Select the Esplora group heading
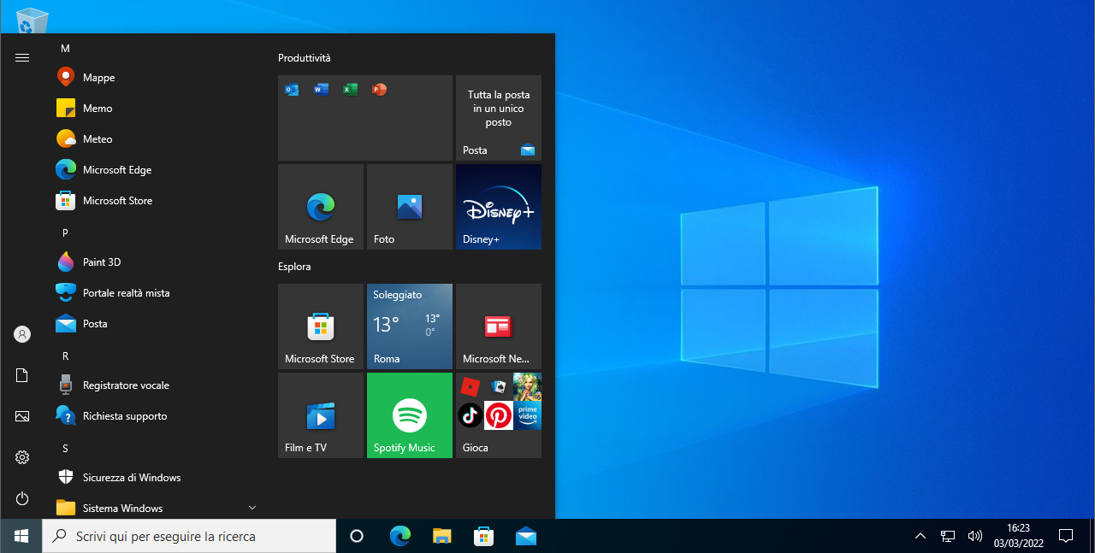Image resolution: width=1095 pixels, height=553 pixels. [294, 267]
